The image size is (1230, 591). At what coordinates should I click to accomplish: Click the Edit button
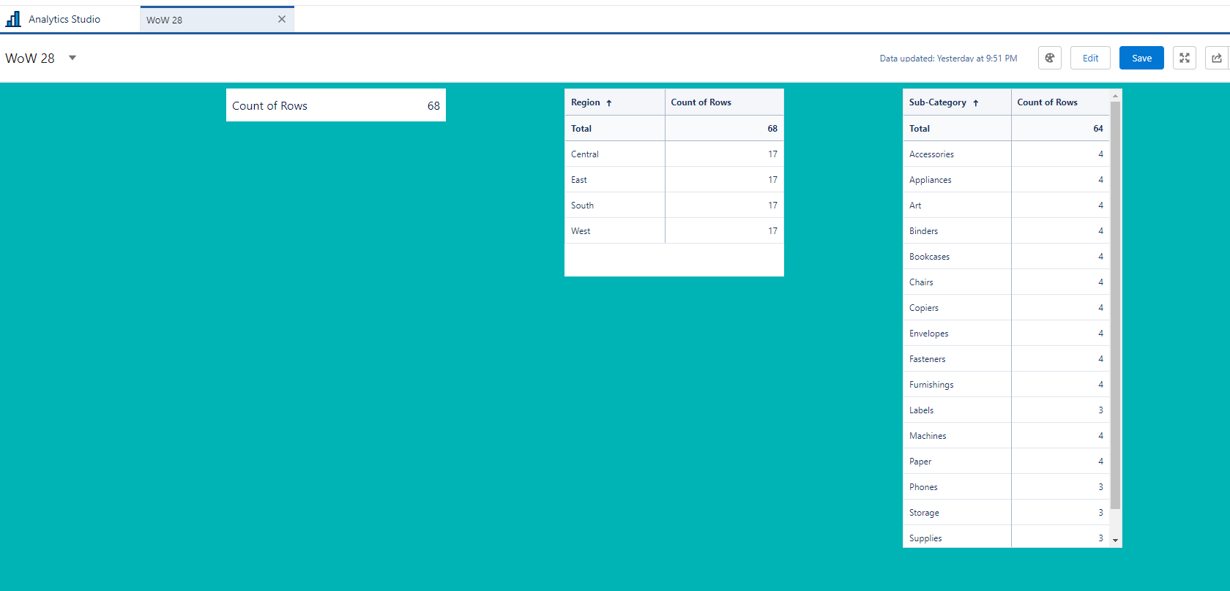1090,58
